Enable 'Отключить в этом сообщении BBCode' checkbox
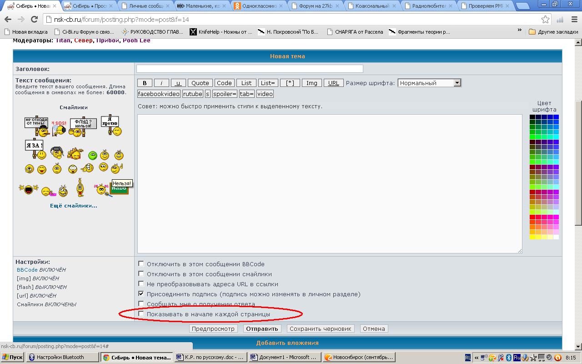 (x=141, y=263)
